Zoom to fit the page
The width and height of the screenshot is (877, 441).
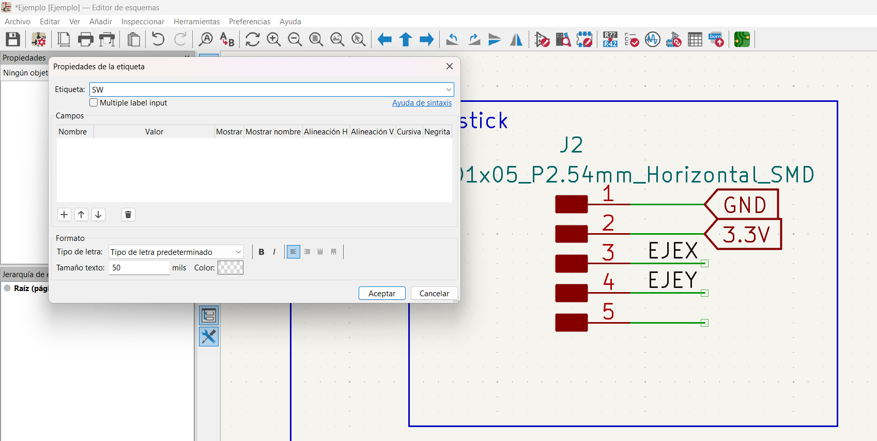[x=316, y=39]
